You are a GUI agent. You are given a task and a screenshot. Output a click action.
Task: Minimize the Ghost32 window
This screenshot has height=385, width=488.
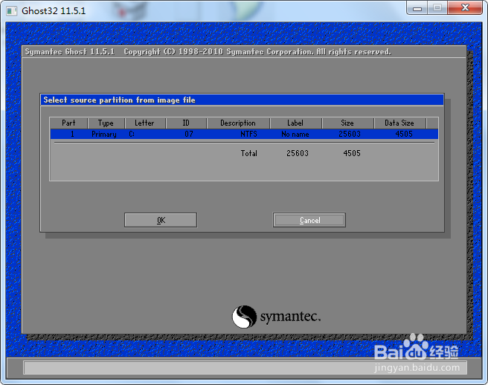tap(417, 8)
